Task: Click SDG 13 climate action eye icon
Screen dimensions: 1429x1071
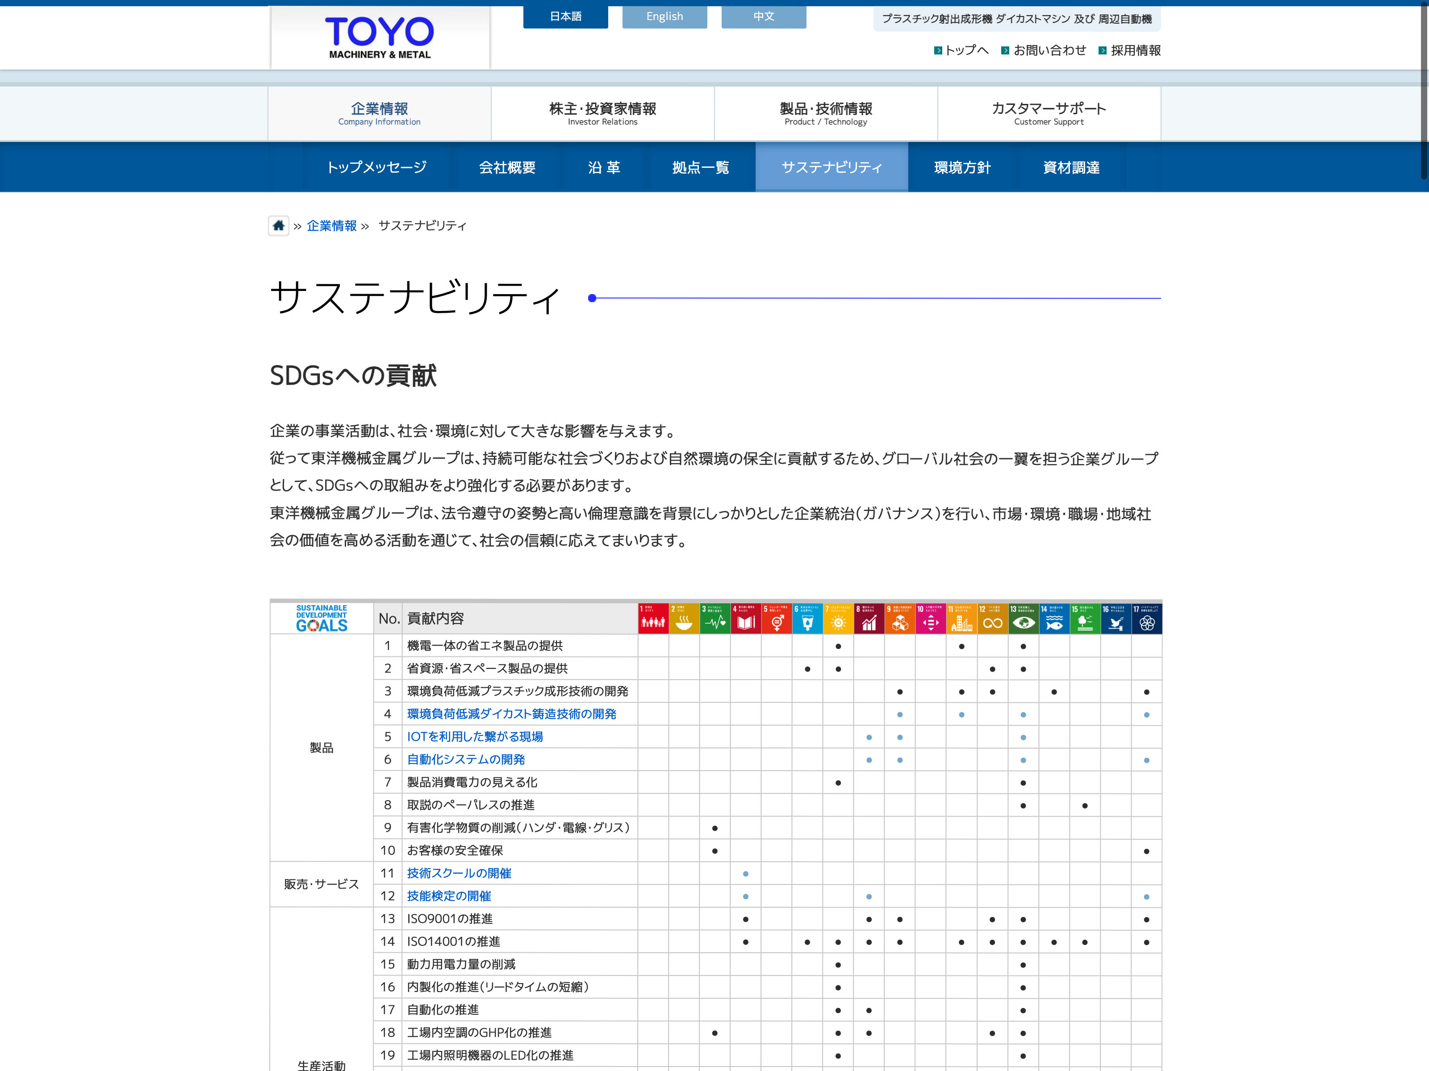Action: pyautogui.click(x=1024, y=619)
